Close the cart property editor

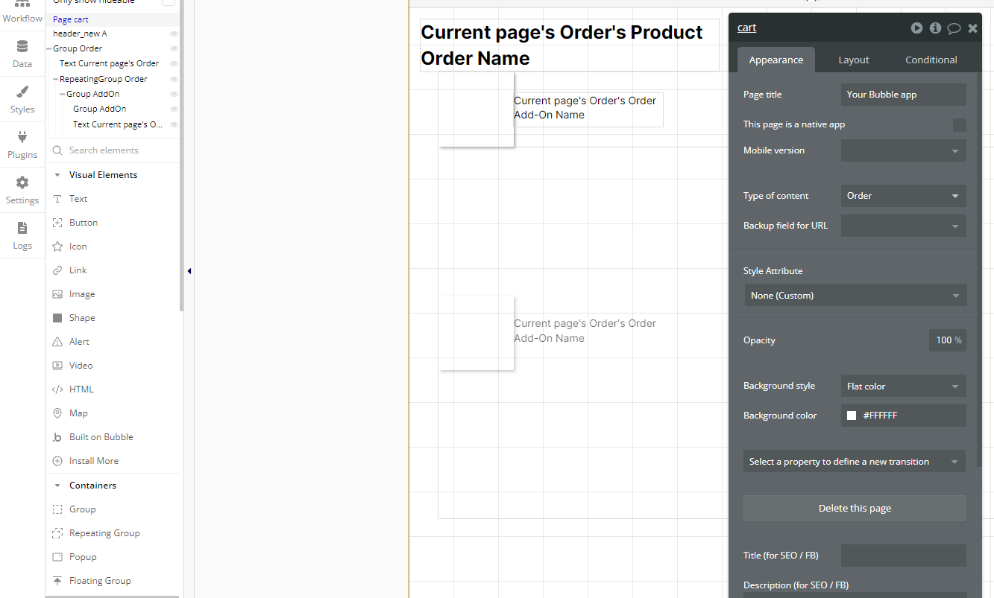[x=972, y=28]
